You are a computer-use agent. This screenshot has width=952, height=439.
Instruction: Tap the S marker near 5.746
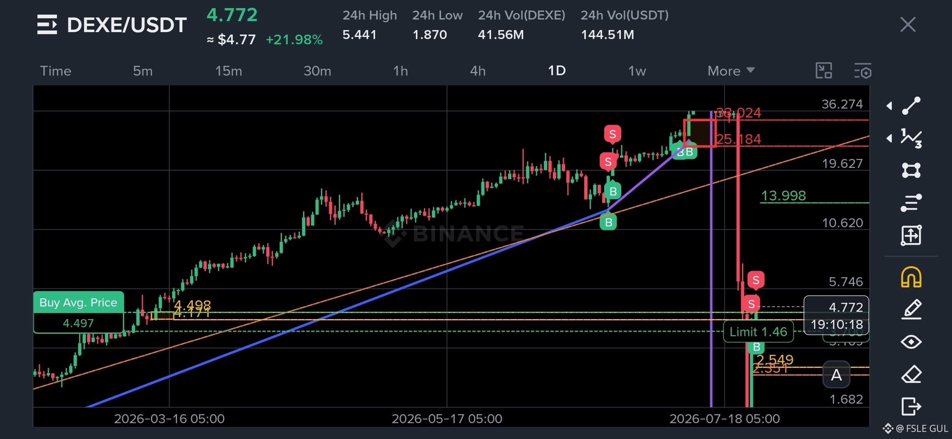click(x=756, y=280)
